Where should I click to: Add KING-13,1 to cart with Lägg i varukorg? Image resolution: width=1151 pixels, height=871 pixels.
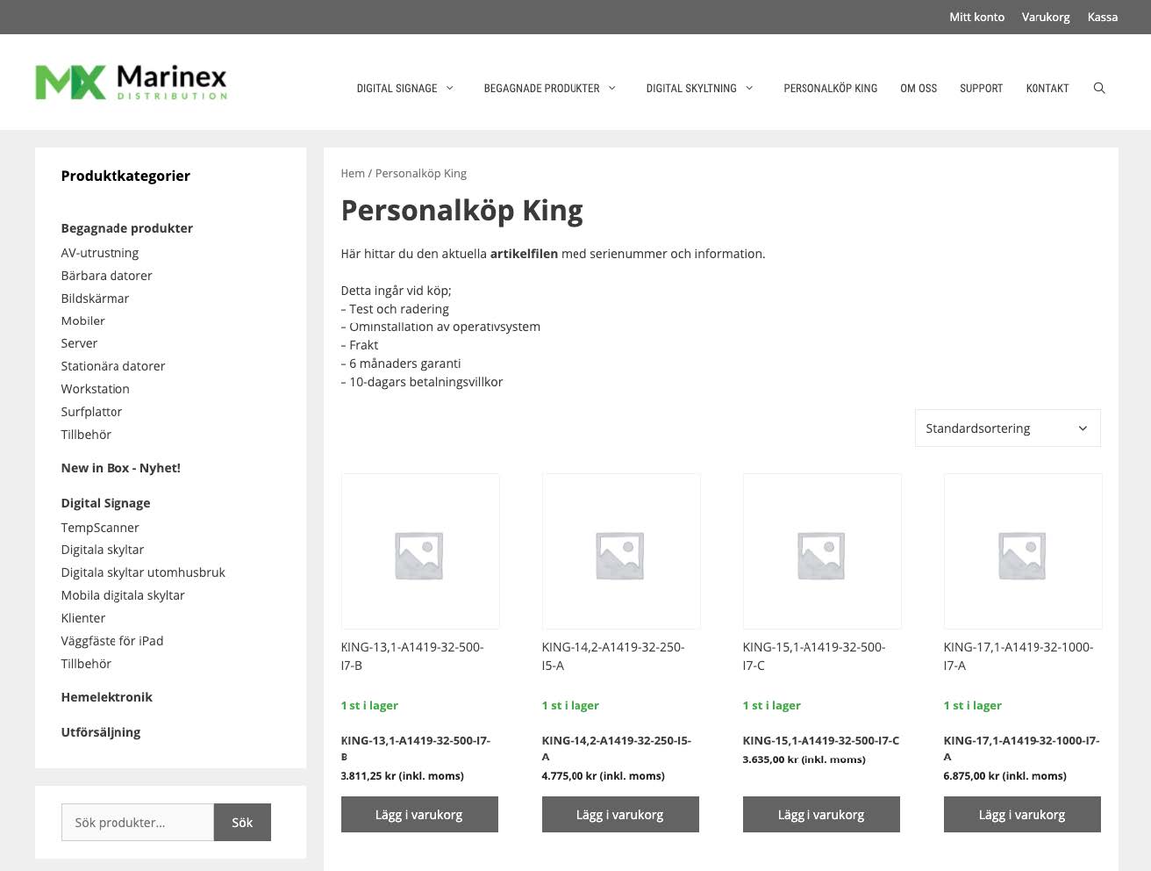tap(419, 814)
